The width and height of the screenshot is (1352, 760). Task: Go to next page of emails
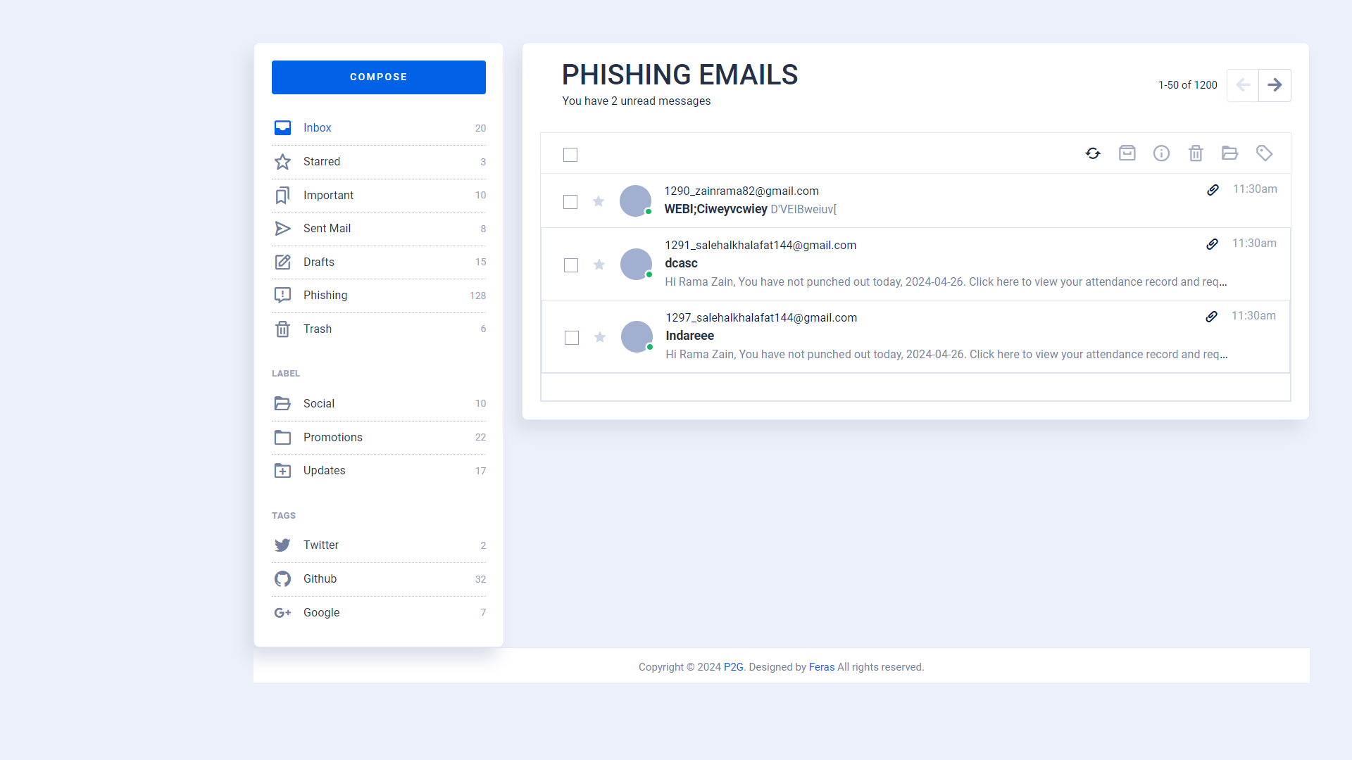coord(1275,85)
